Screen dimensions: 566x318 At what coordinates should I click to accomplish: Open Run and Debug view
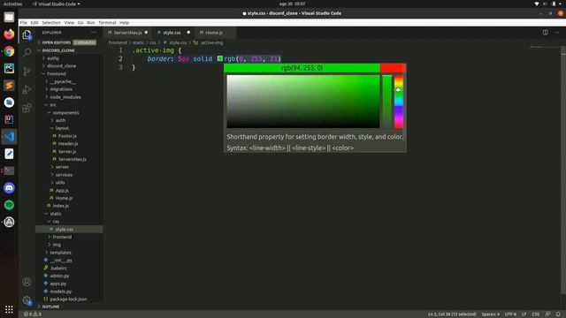[x=27, y=89]
